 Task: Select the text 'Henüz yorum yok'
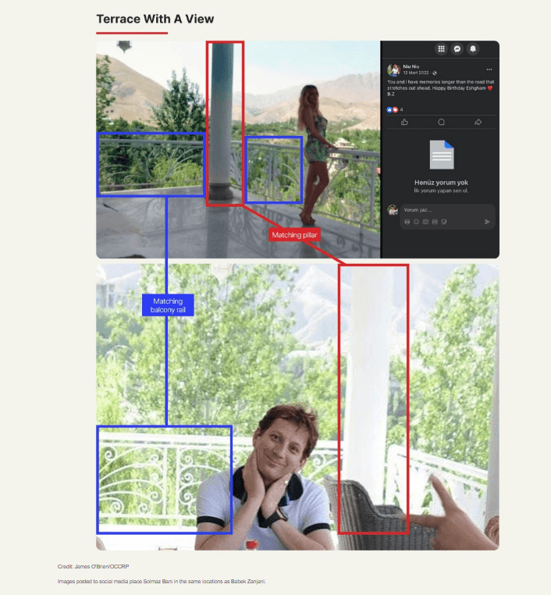click(441, 183)
